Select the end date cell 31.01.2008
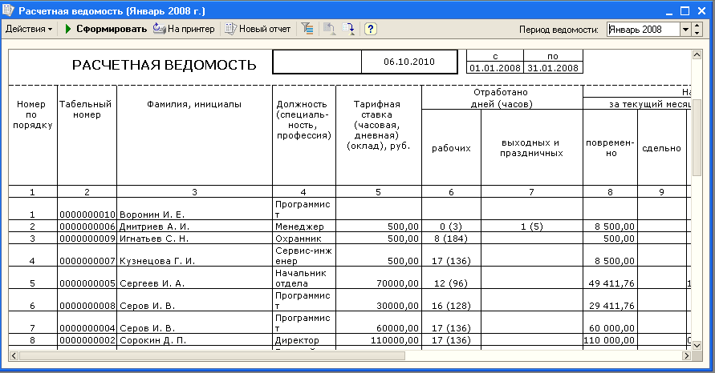715x373 pixels. point(553,68)
